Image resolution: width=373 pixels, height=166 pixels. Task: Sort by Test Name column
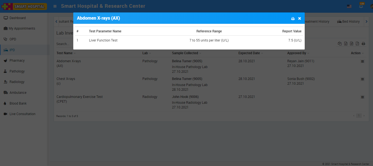(64, 53)
